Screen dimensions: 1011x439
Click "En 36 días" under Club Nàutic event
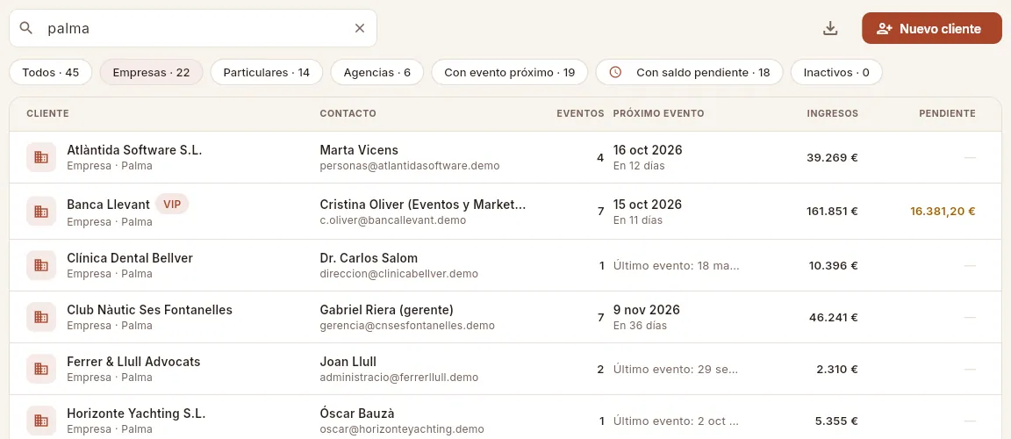[641, 326]
